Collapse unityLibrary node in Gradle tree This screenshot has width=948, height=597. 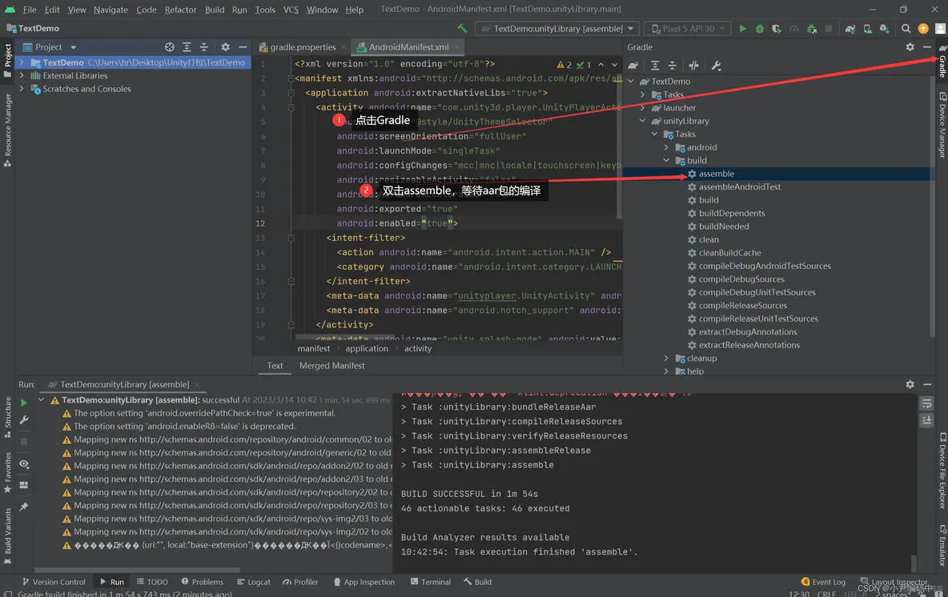643,121
